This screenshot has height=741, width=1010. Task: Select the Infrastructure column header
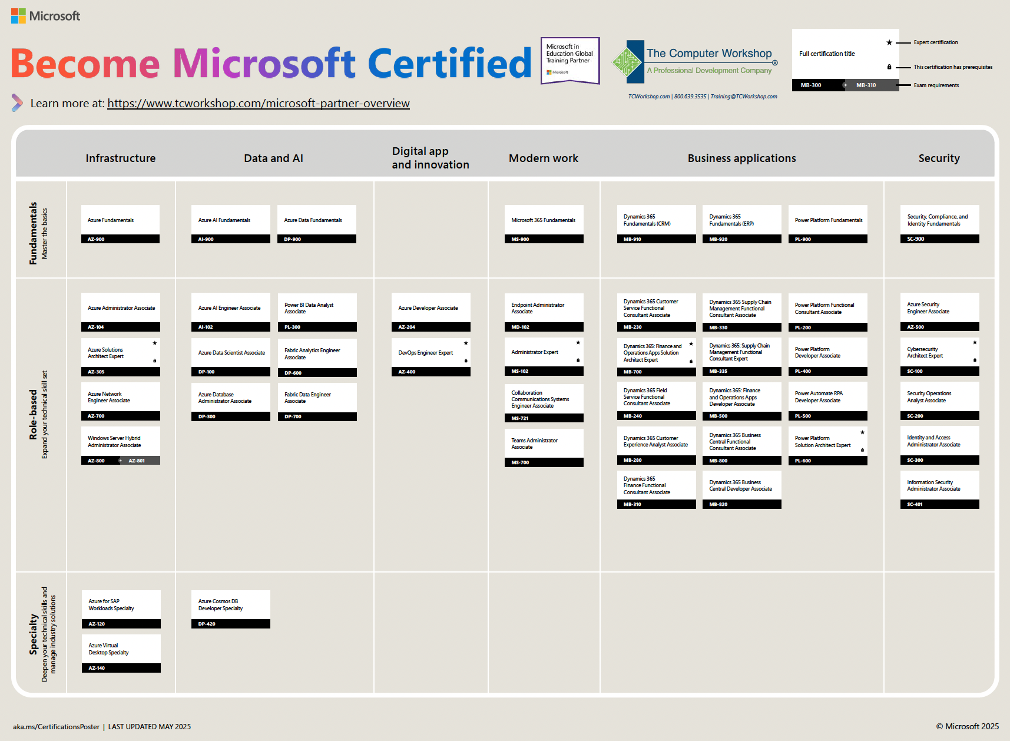click(x=121, y=158)
